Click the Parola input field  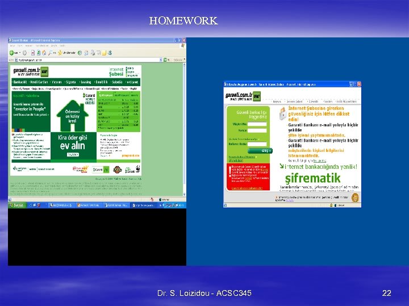click(257, 131)
